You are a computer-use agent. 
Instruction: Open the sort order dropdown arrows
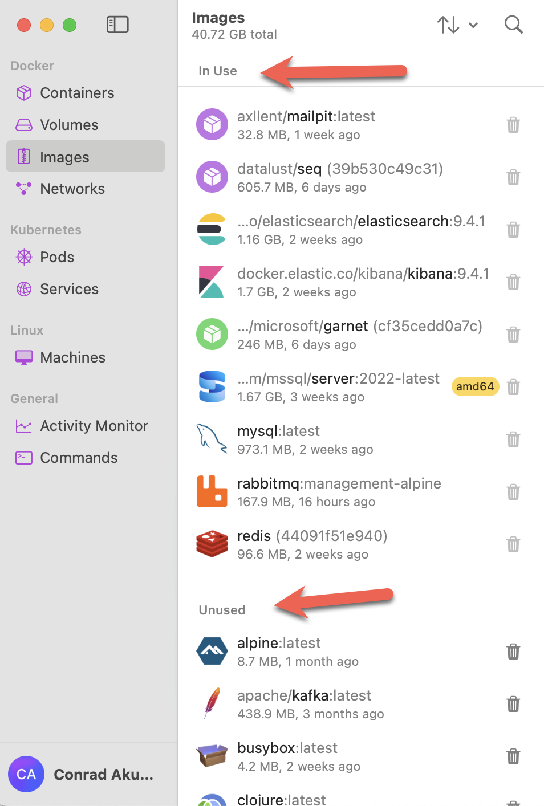click(x=457, y=25)
